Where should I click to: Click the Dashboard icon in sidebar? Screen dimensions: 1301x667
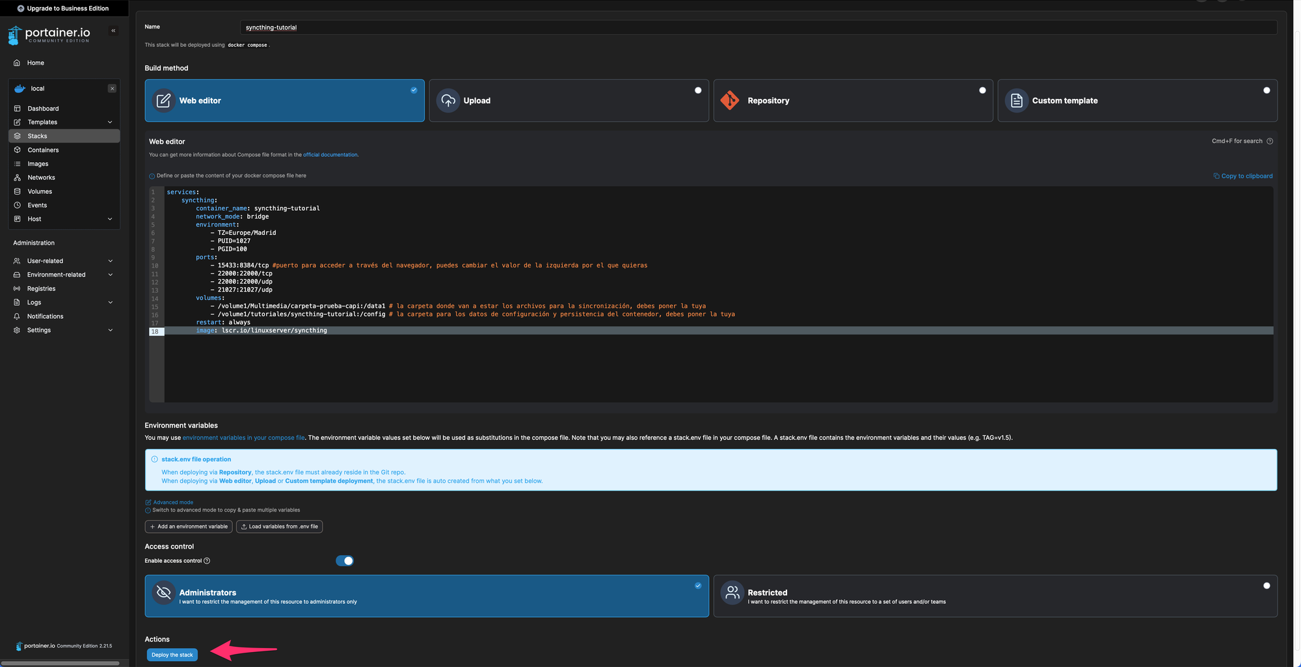pyautogui.click(x=18, y=109)
